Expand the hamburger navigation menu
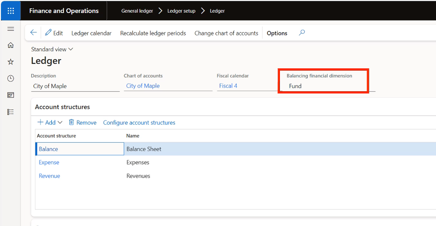The image size is (436, 226). point(11,29)
